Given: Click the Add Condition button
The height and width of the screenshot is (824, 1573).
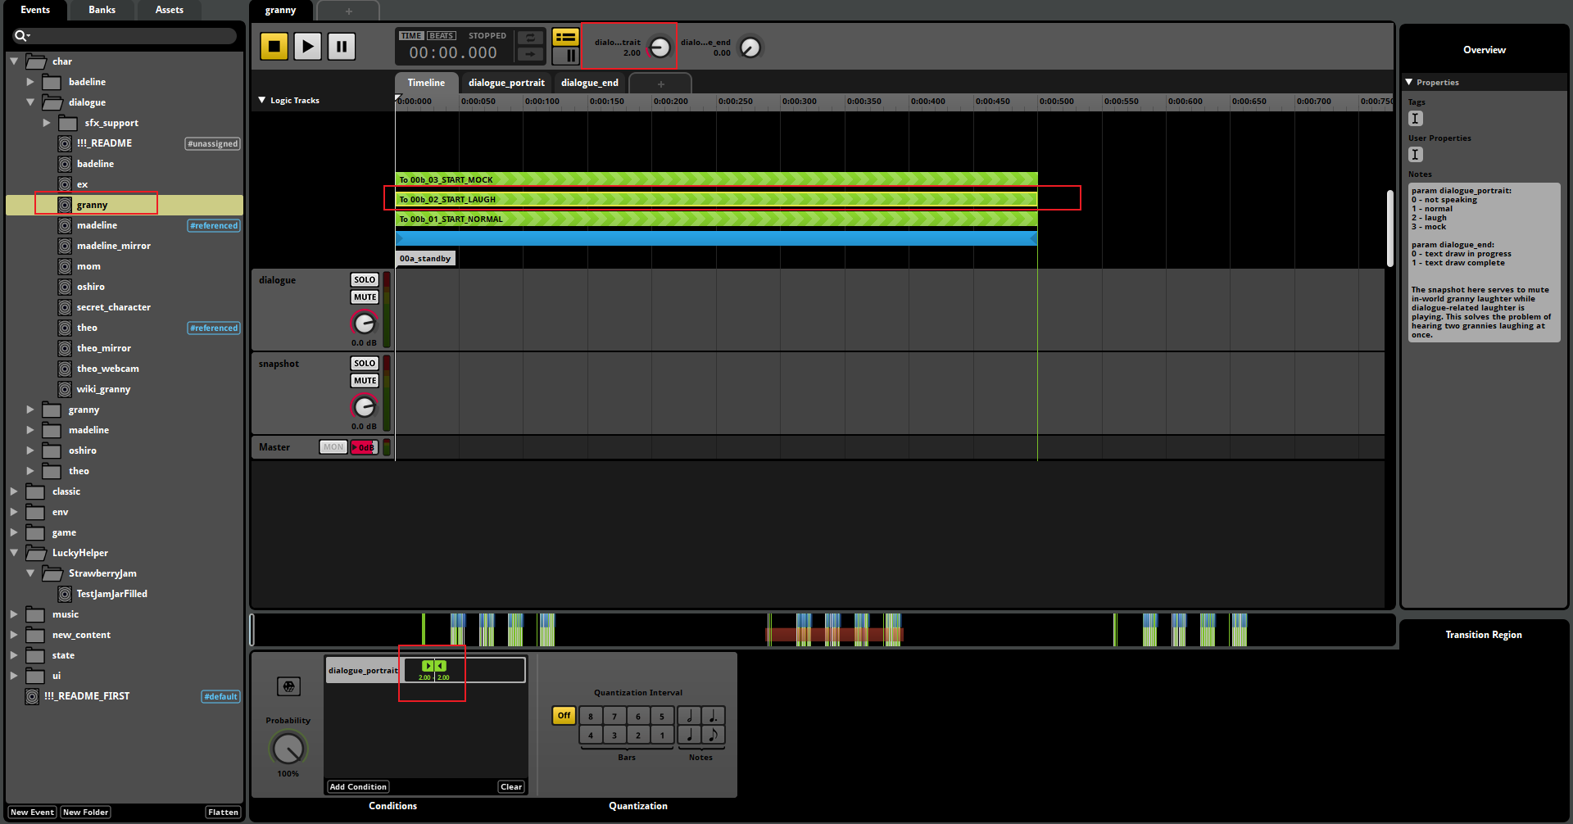Looking at the screenshot, I should (358, 787).
